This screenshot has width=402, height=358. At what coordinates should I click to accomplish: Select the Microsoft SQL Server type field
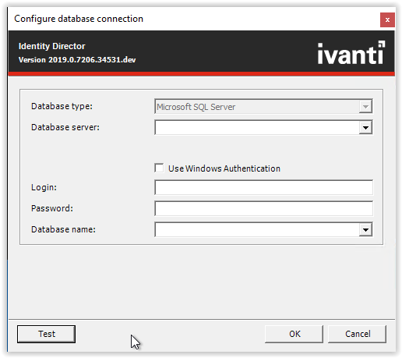263,107
